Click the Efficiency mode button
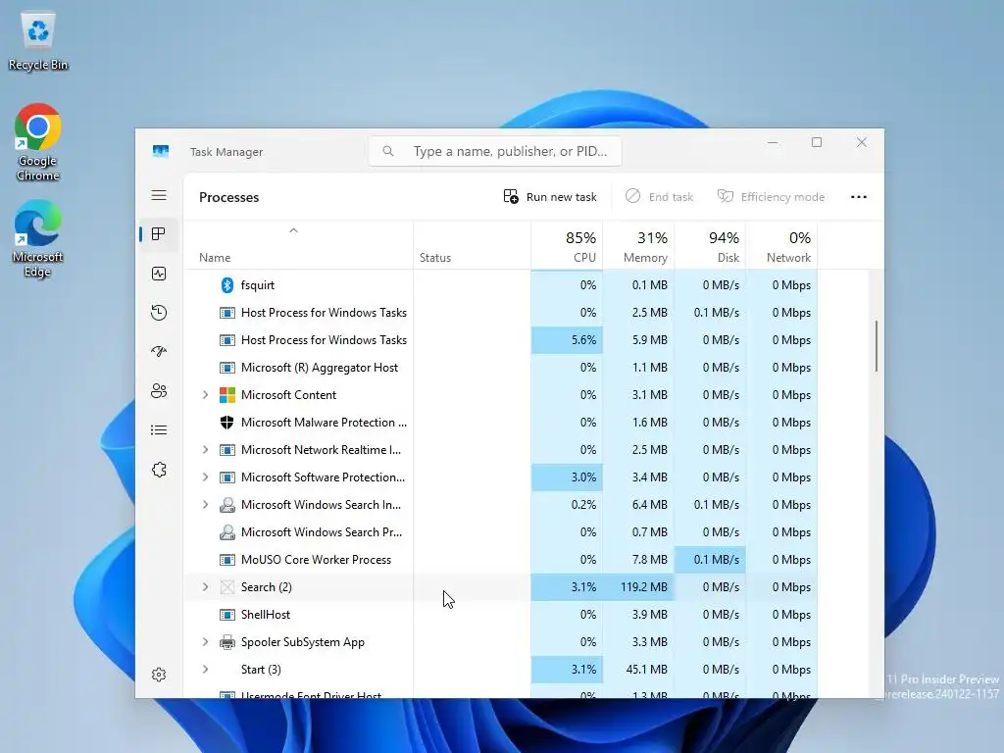1004x753 pixels. [771, 197]
